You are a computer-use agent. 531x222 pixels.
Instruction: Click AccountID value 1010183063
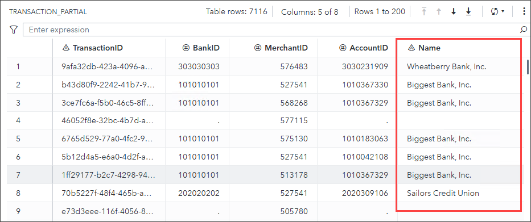(x=365, y=139)
